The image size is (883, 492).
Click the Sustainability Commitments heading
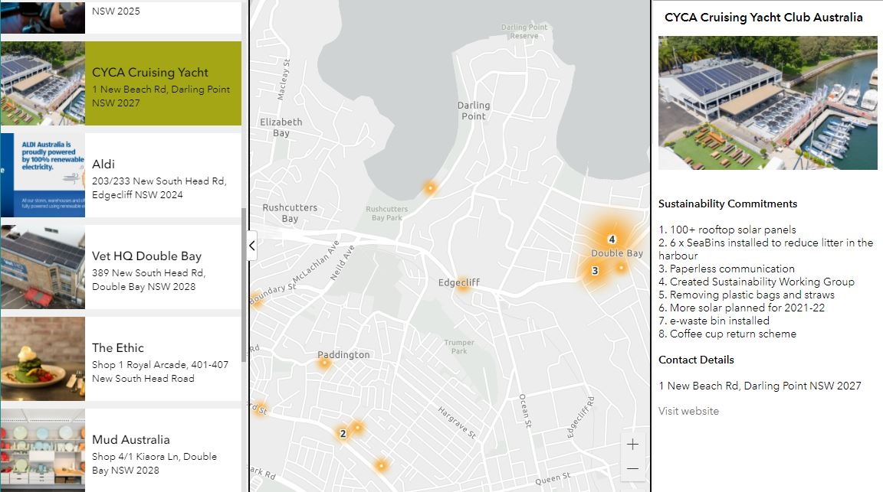(x=727, y=204)
